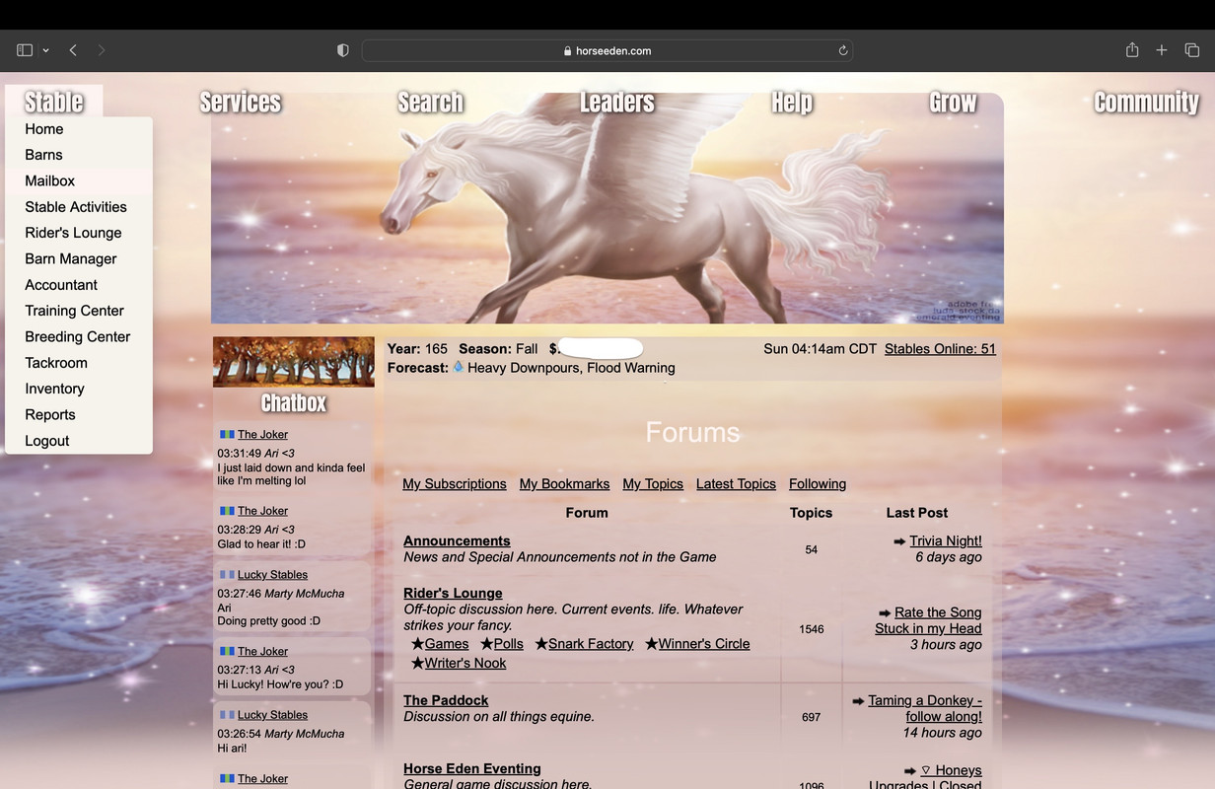Choose Rider's Lounge in the Stable dropdown
The height and width of the screenshot is (789, 1215).
(79, 233)
